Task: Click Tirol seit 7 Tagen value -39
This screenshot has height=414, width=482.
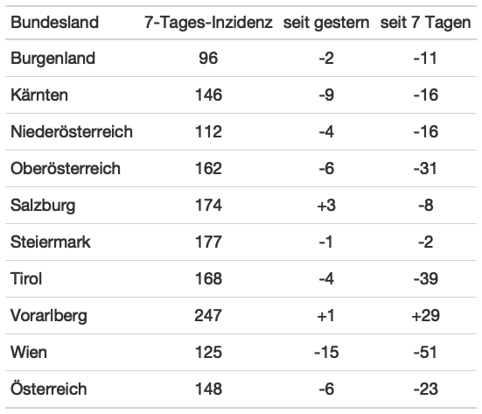Action: click(425, 278)
